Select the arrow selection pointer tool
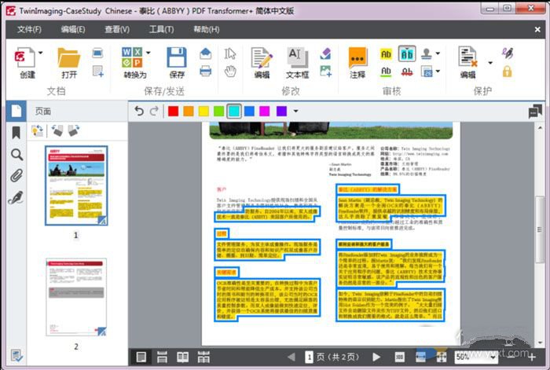Image resolution: width=550 pixels, height=370 pixels. tap(230, 53)
